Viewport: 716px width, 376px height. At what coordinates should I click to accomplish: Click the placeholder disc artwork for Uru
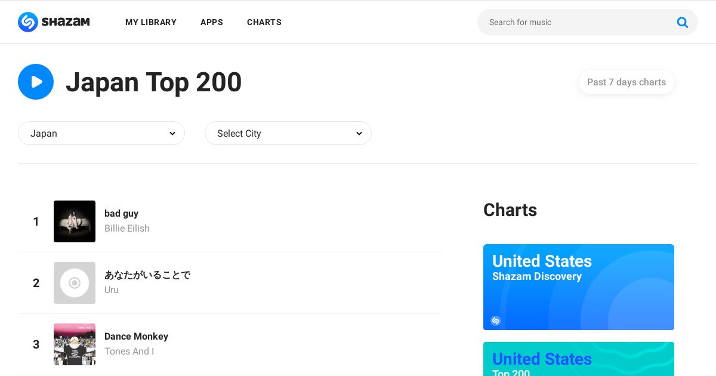75,283
